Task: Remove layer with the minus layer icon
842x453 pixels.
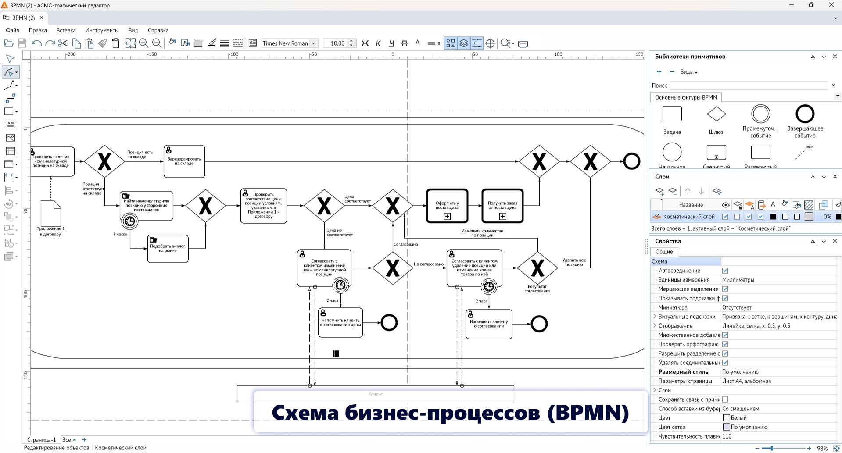Action: 673,191
